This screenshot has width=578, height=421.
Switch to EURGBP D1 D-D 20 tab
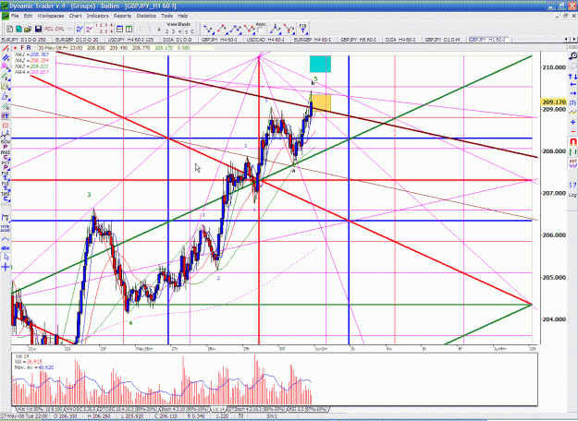77,40
